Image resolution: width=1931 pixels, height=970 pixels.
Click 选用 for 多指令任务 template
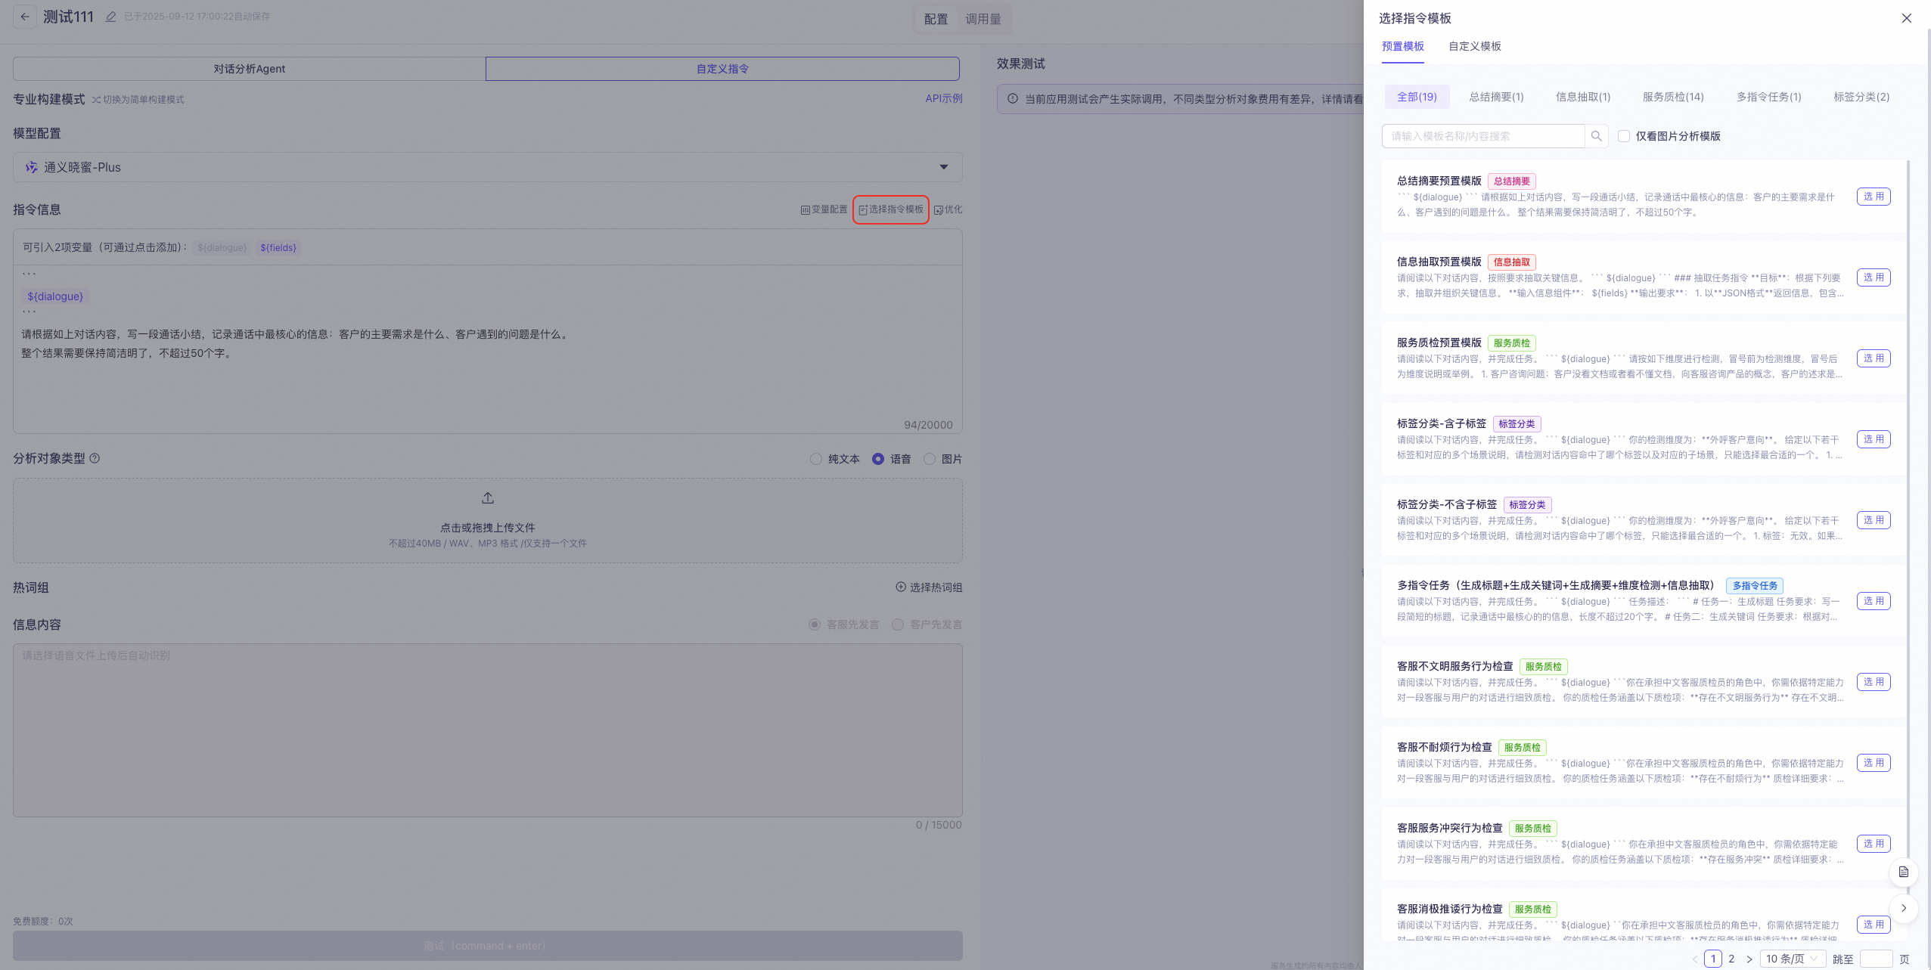(x=1874, y=601)
